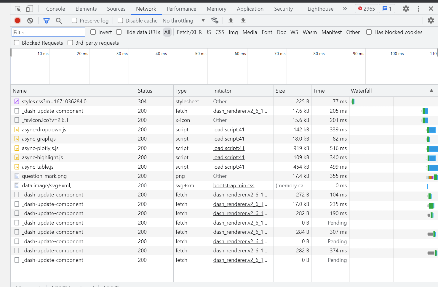
Task: Clear the network log
Action: point(30,20)
